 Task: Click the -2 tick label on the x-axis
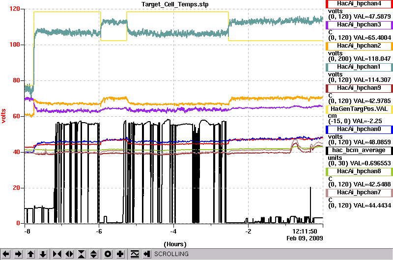(x=248, y=232)
